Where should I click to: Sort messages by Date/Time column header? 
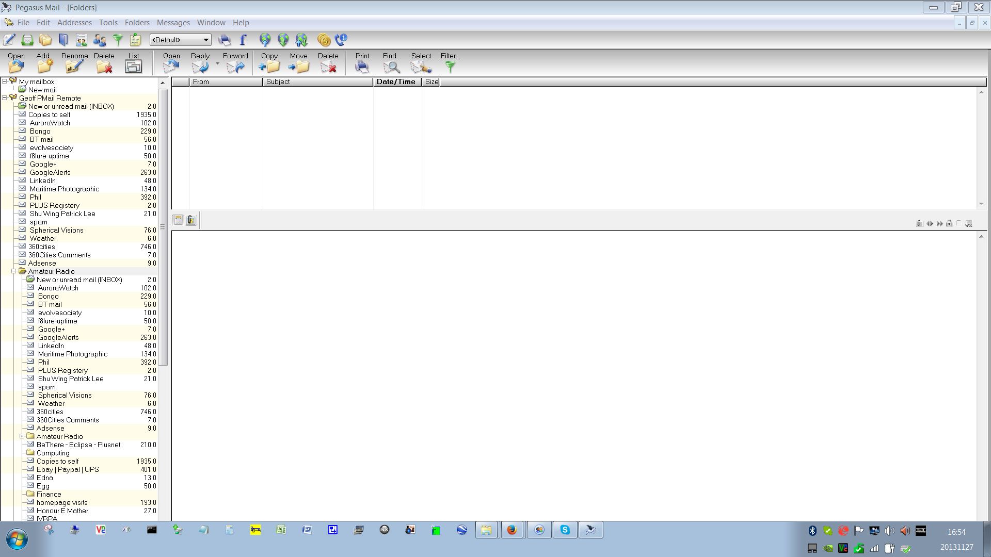click(397, 81)
